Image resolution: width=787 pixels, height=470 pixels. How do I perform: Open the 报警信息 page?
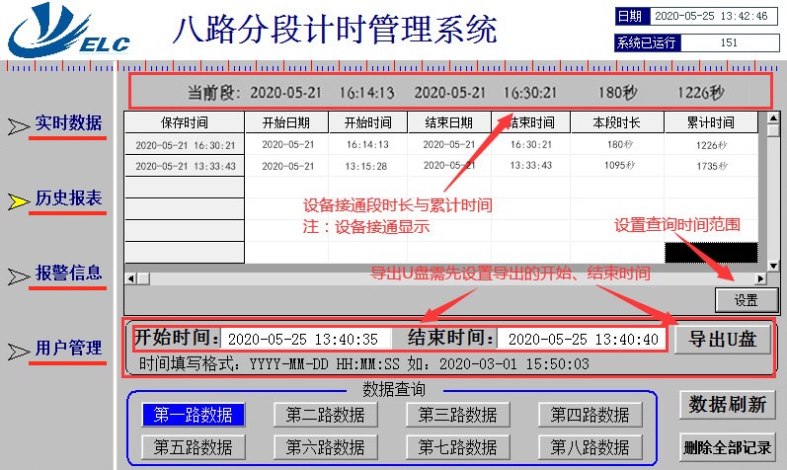point(68,273)
